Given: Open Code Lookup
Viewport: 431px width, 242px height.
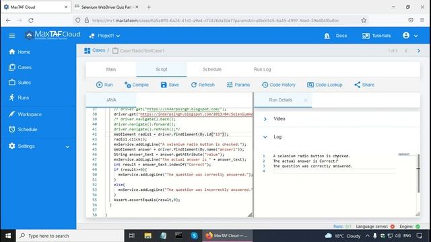Looking at the screenshot, I should click(x=325, y=85).
